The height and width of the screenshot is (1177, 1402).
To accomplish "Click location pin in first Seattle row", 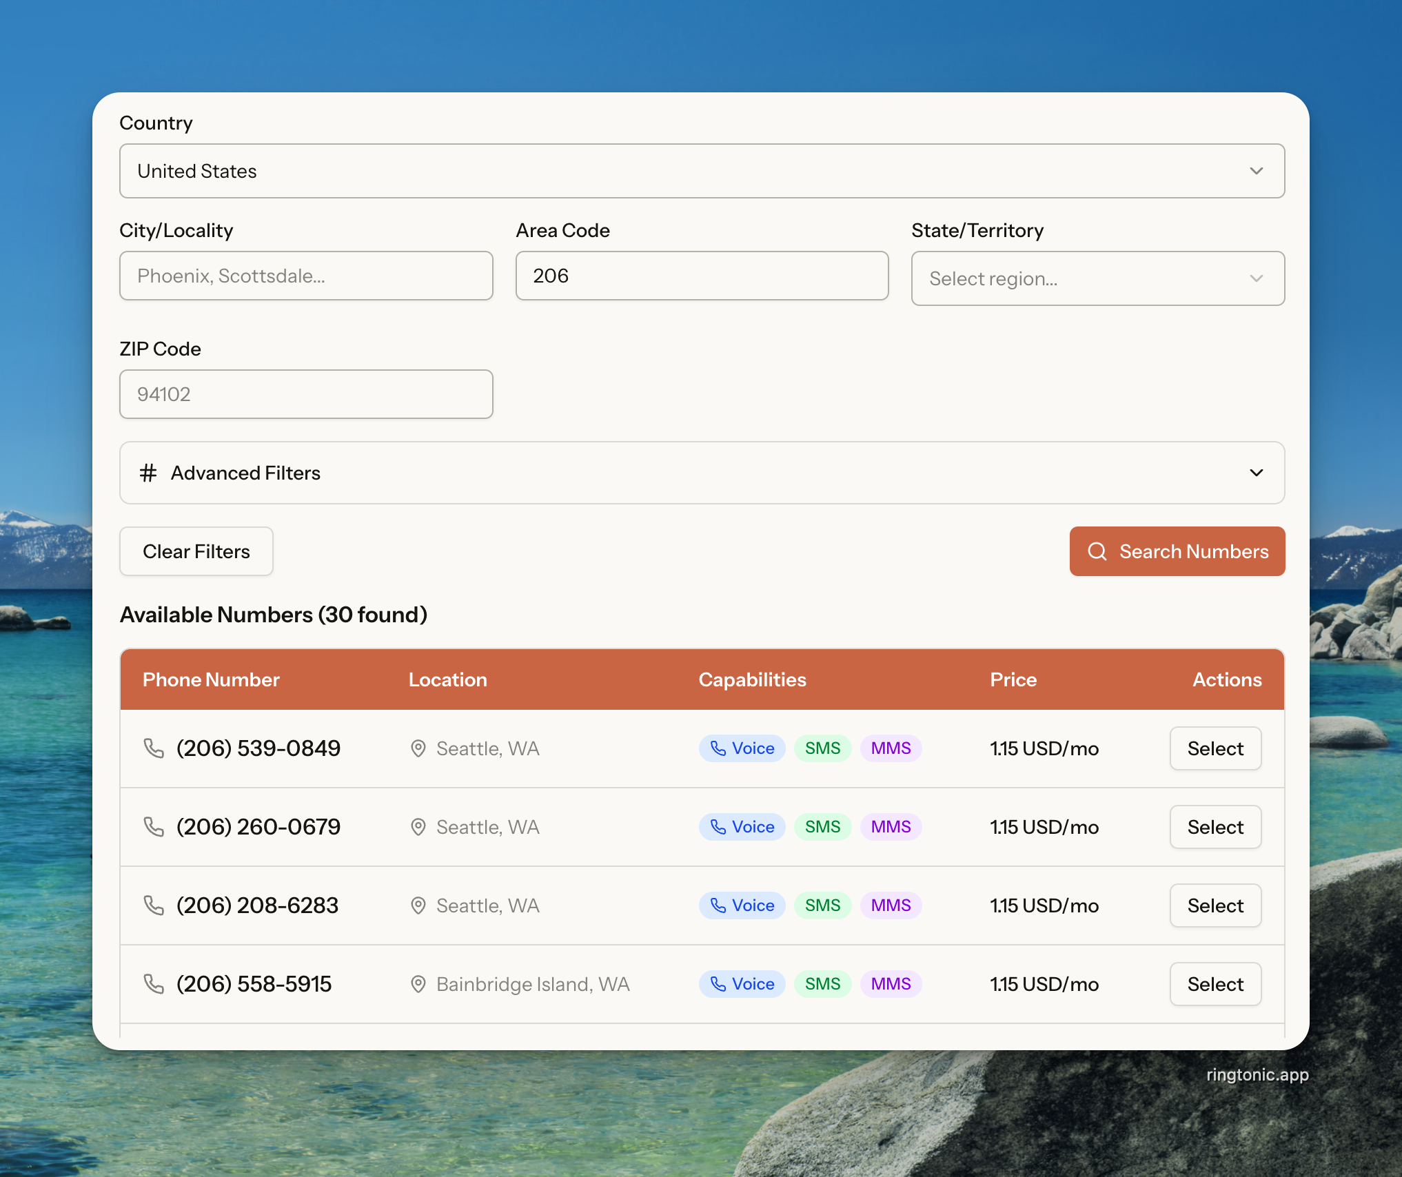I will [418, 748].
